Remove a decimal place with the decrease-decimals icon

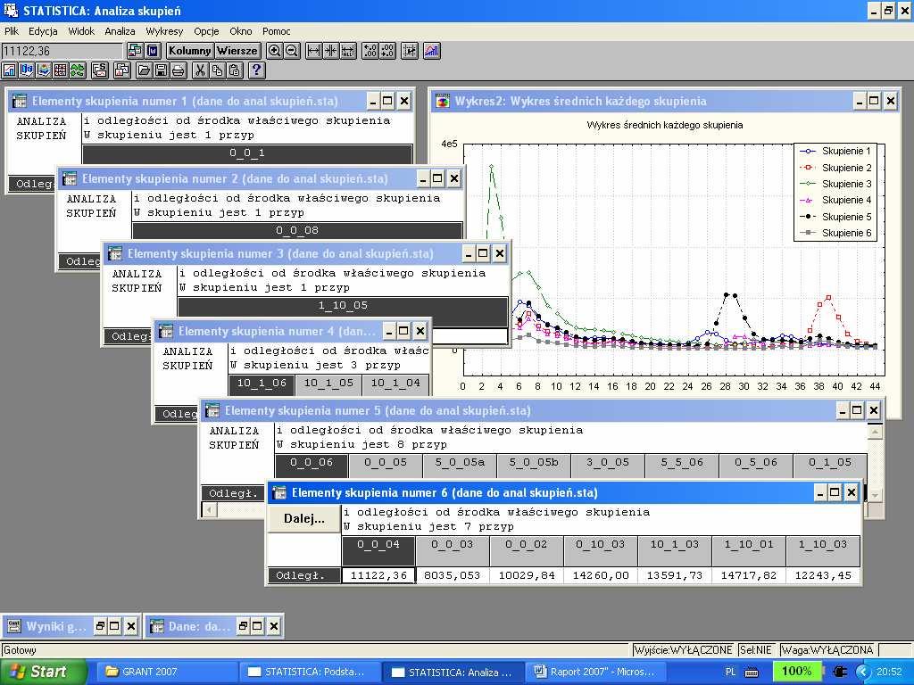coord(387,51)
